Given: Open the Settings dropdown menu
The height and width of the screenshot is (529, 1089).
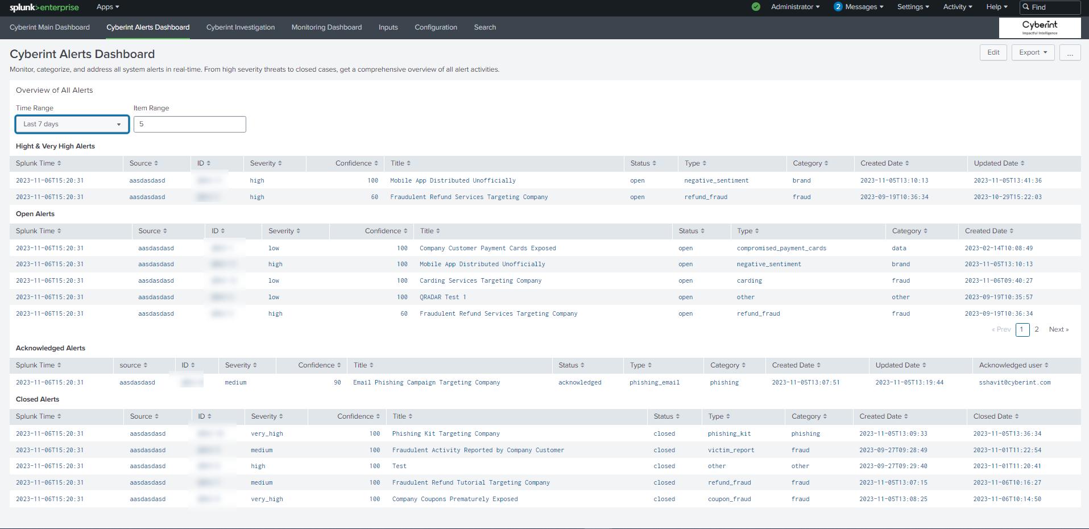Looking at the screenshot, I should 913,7.
